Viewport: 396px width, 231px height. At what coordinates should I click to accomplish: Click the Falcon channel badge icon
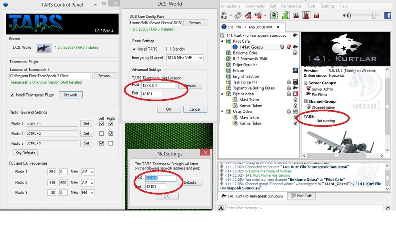295,70
